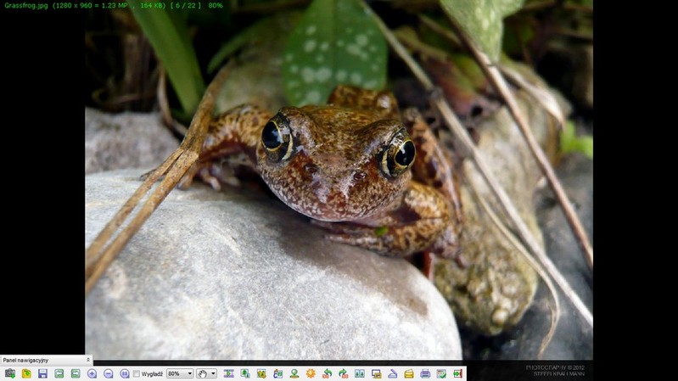Click the actual size zoom icon

[125, 373]
